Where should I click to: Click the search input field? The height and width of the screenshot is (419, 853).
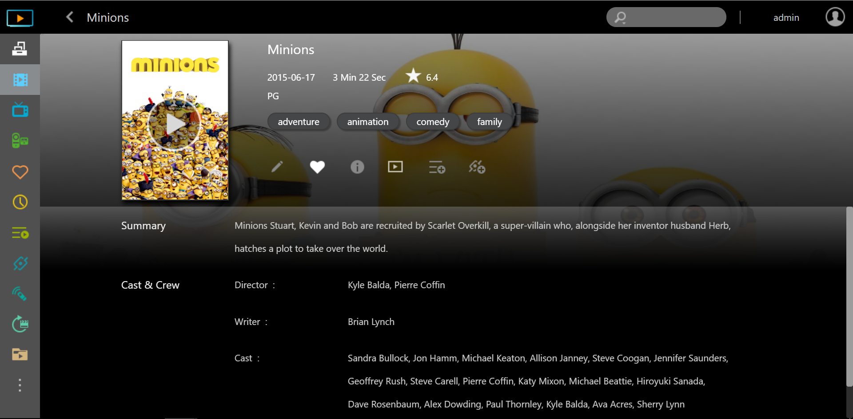click(x=666, y=17)
